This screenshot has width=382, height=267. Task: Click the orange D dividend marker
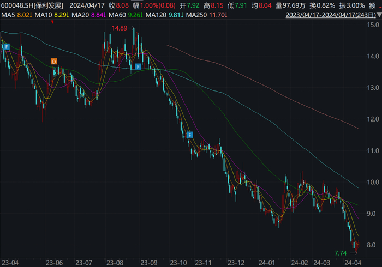tap(54, 62)
